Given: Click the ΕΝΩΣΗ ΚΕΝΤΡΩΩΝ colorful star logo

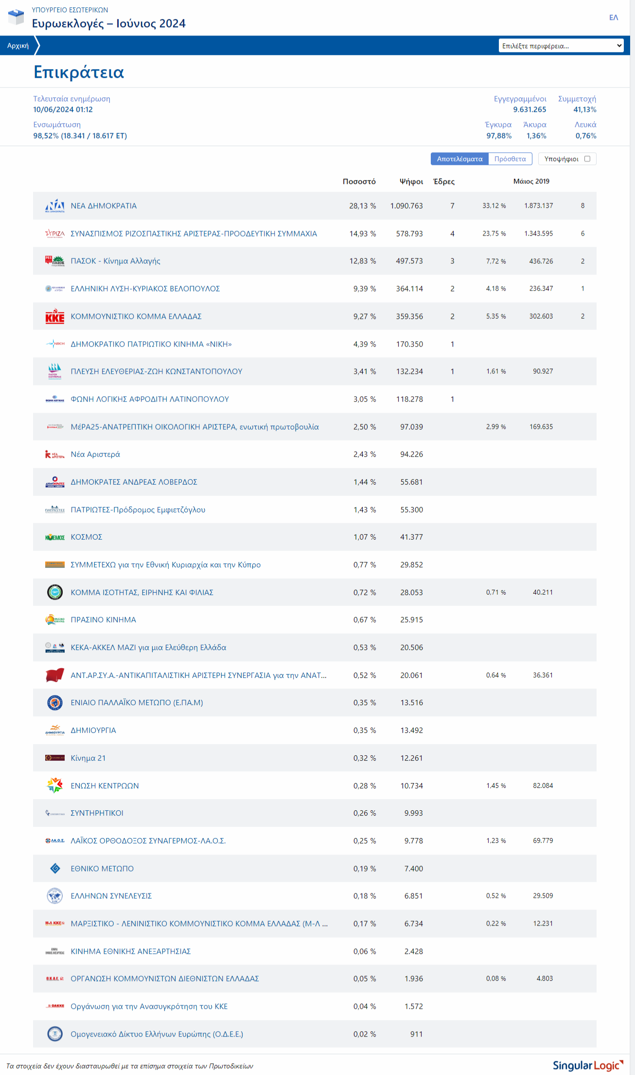Looking at the screenshot, I should (55, 785).
